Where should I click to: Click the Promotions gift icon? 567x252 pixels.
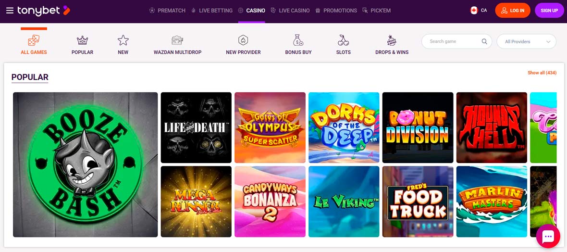(318, 11)
